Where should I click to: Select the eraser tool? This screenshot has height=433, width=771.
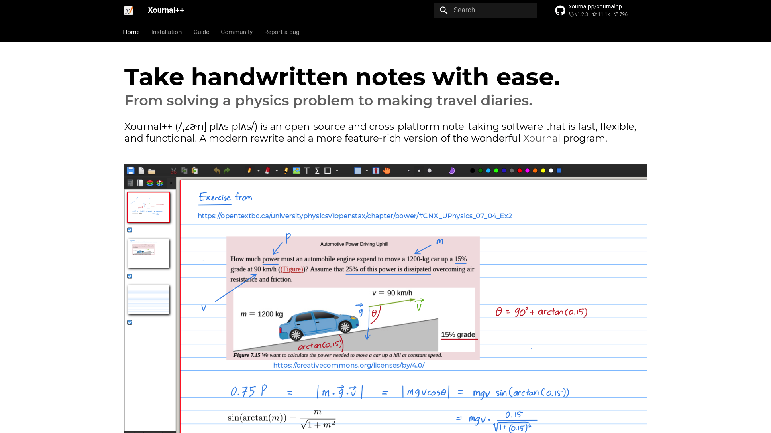pyautogui.click(x=267, y=170)
